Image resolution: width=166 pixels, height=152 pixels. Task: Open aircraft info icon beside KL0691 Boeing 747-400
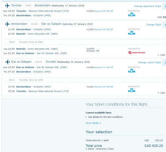click(112, 87)
